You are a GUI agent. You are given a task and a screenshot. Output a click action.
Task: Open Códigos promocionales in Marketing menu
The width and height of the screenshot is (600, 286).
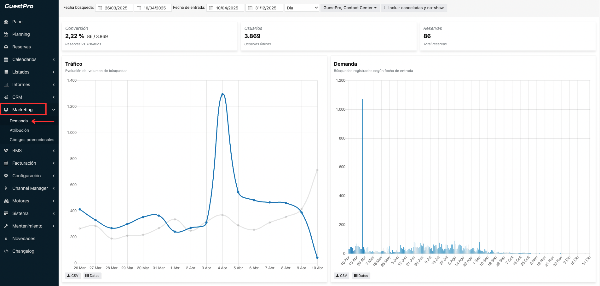[x=32, y=140]
